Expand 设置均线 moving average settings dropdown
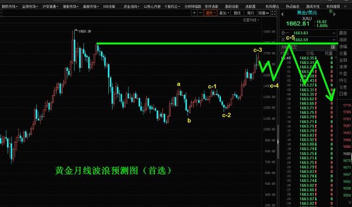 coord(251,20)
